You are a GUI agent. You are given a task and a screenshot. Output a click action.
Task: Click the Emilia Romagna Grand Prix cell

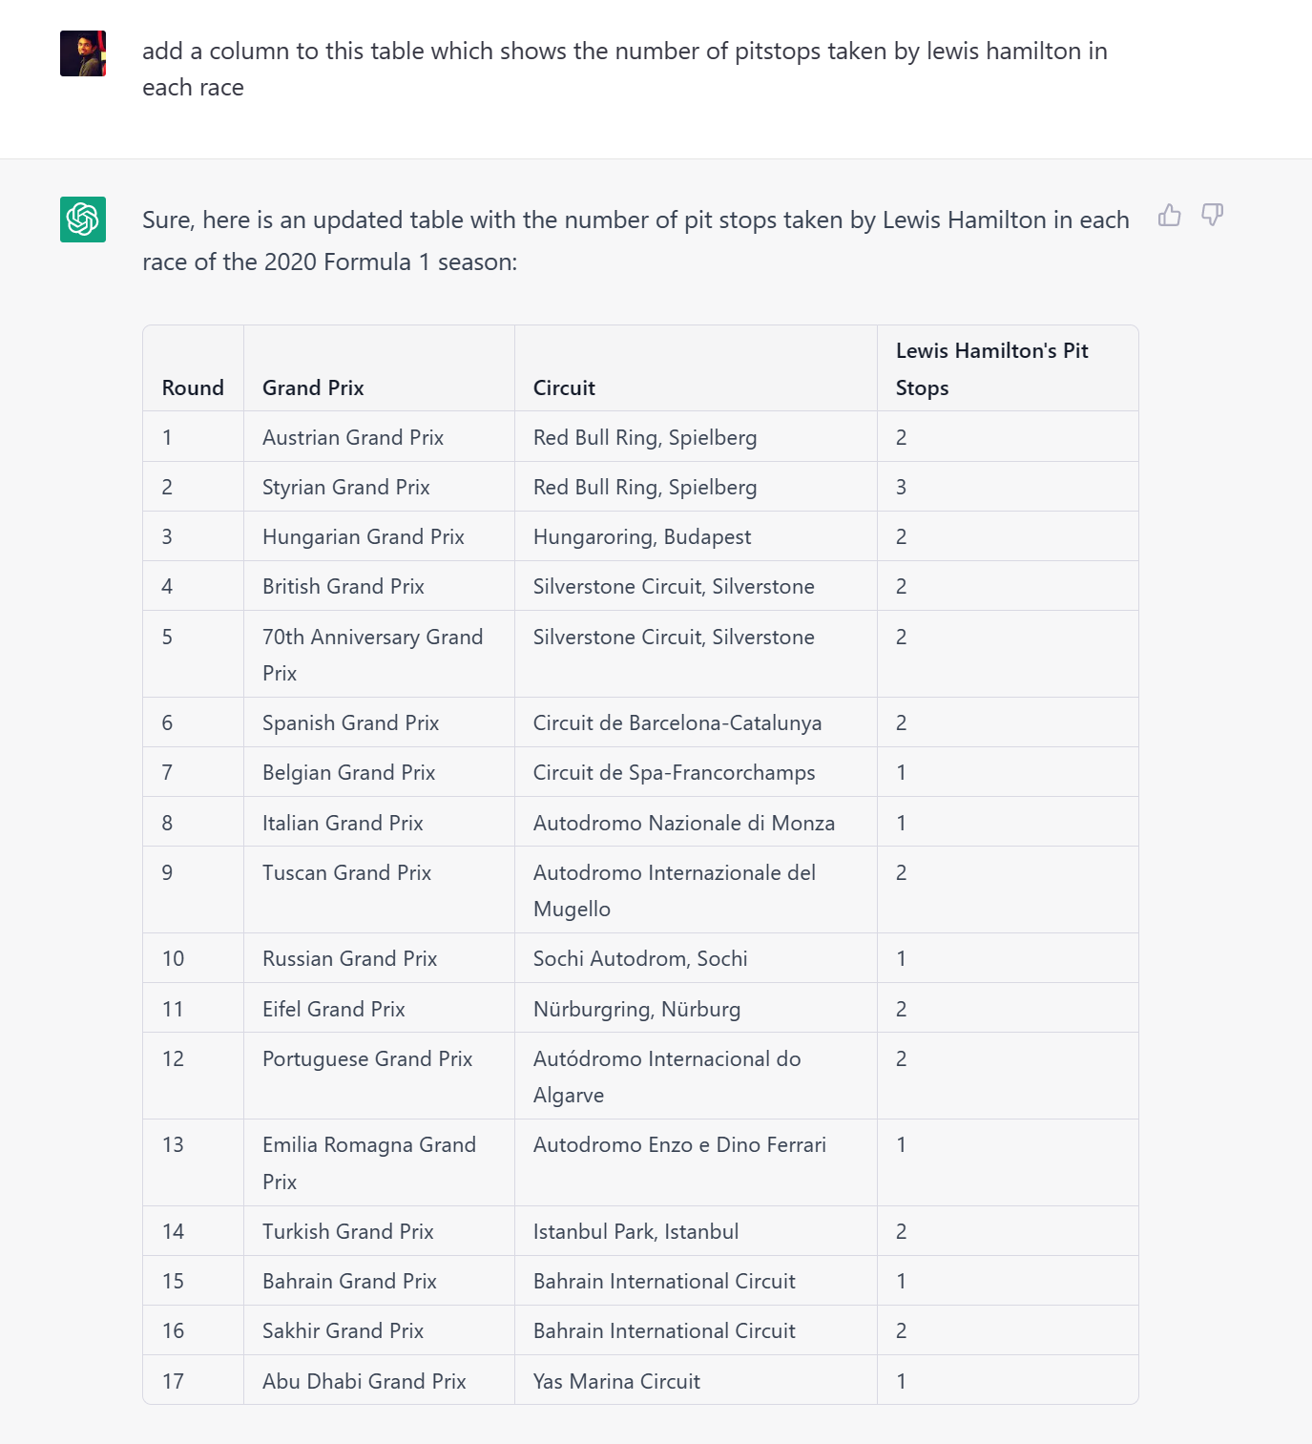click(368, 1162)
